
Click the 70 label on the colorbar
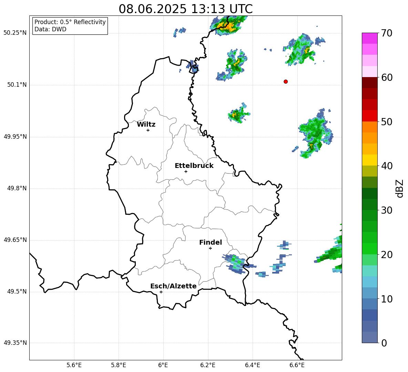click(387, 33)
